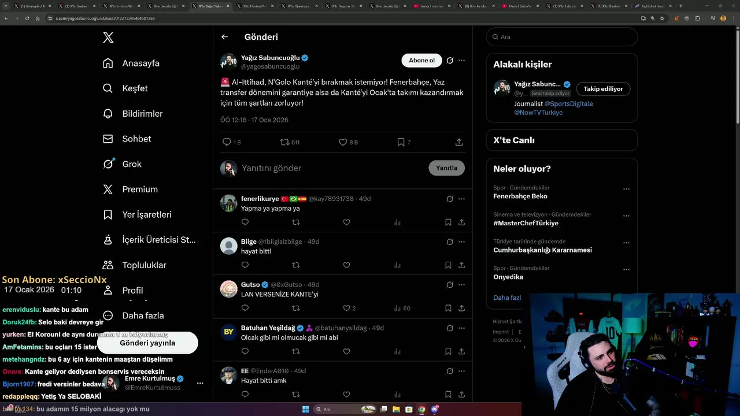
Task: Open Premium page
Action: pyautogui.click(x=130, y=189)
